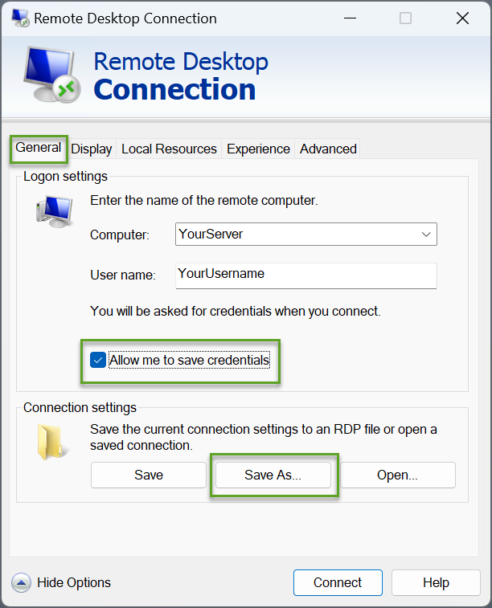
Task: Expand the Computer dropdown arrow
Action: (426, 235)
